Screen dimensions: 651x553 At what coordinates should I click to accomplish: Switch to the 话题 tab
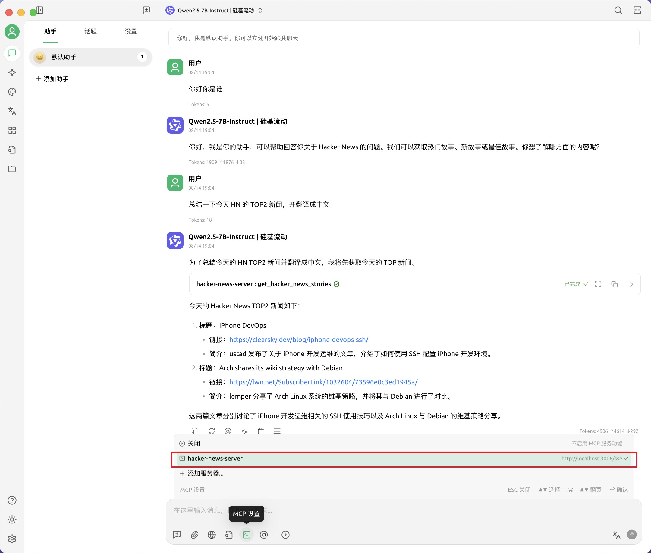pos(90,31)
